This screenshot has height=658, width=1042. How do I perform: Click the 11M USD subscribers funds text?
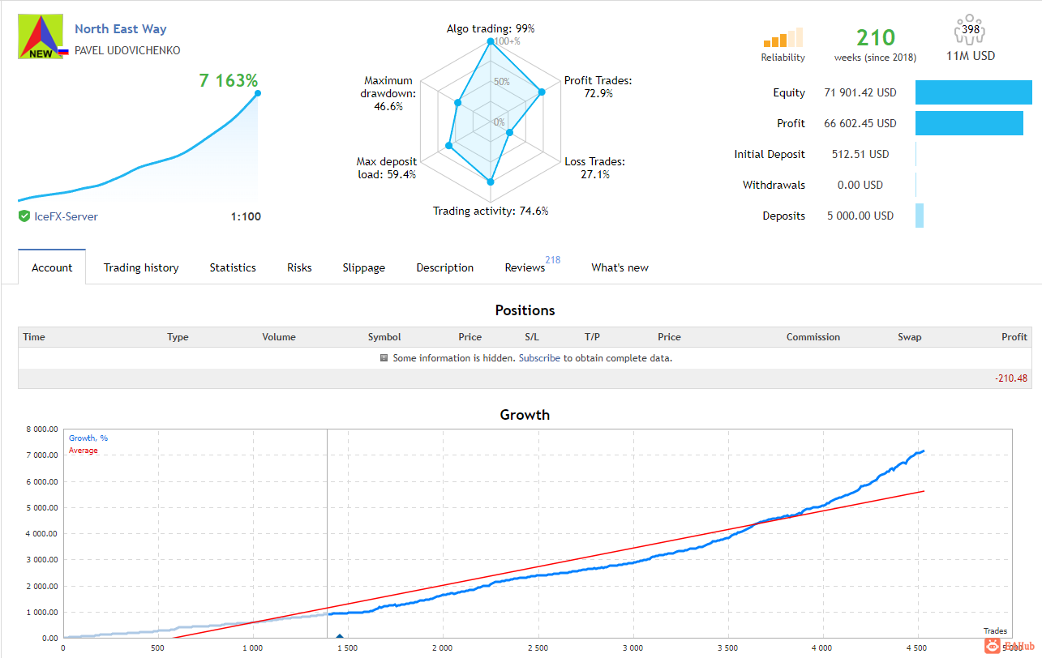coord(971,56)
